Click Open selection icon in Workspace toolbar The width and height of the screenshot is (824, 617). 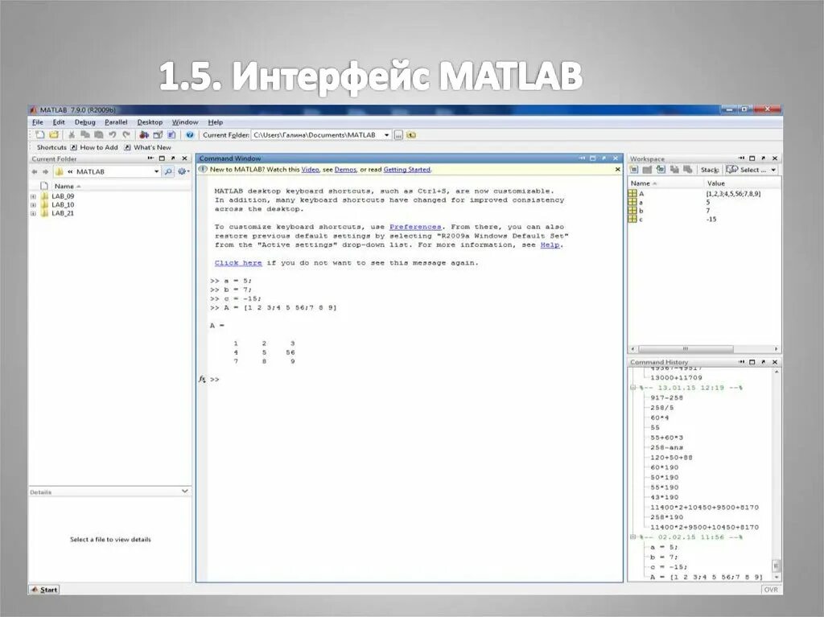pyautogui.click(x=647, y=170)
